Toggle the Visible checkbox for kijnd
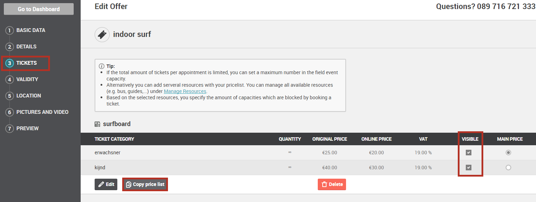 click(x=469, y=168)
